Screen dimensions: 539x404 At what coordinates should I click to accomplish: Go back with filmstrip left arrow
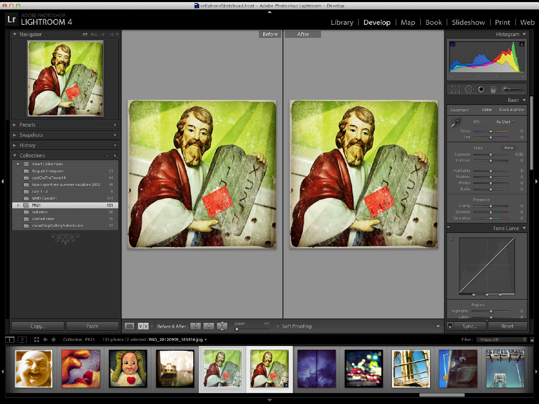click(x=45, y=340)
